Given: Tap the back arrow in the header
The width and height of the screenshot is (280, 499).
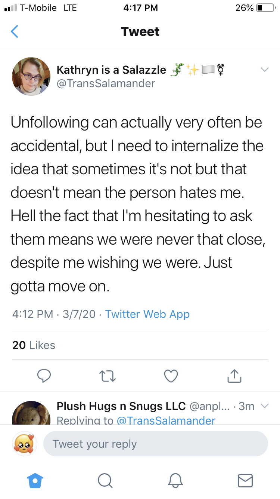Looking at the screenshot, I should coord(14,31).
